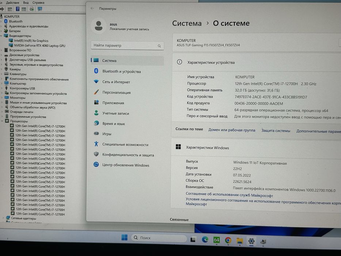The height and width of the screenshot is (256, 341).
Task: Select Аудиовходы и аудиовыходы in the tree
Action: [x=29, y=26]
